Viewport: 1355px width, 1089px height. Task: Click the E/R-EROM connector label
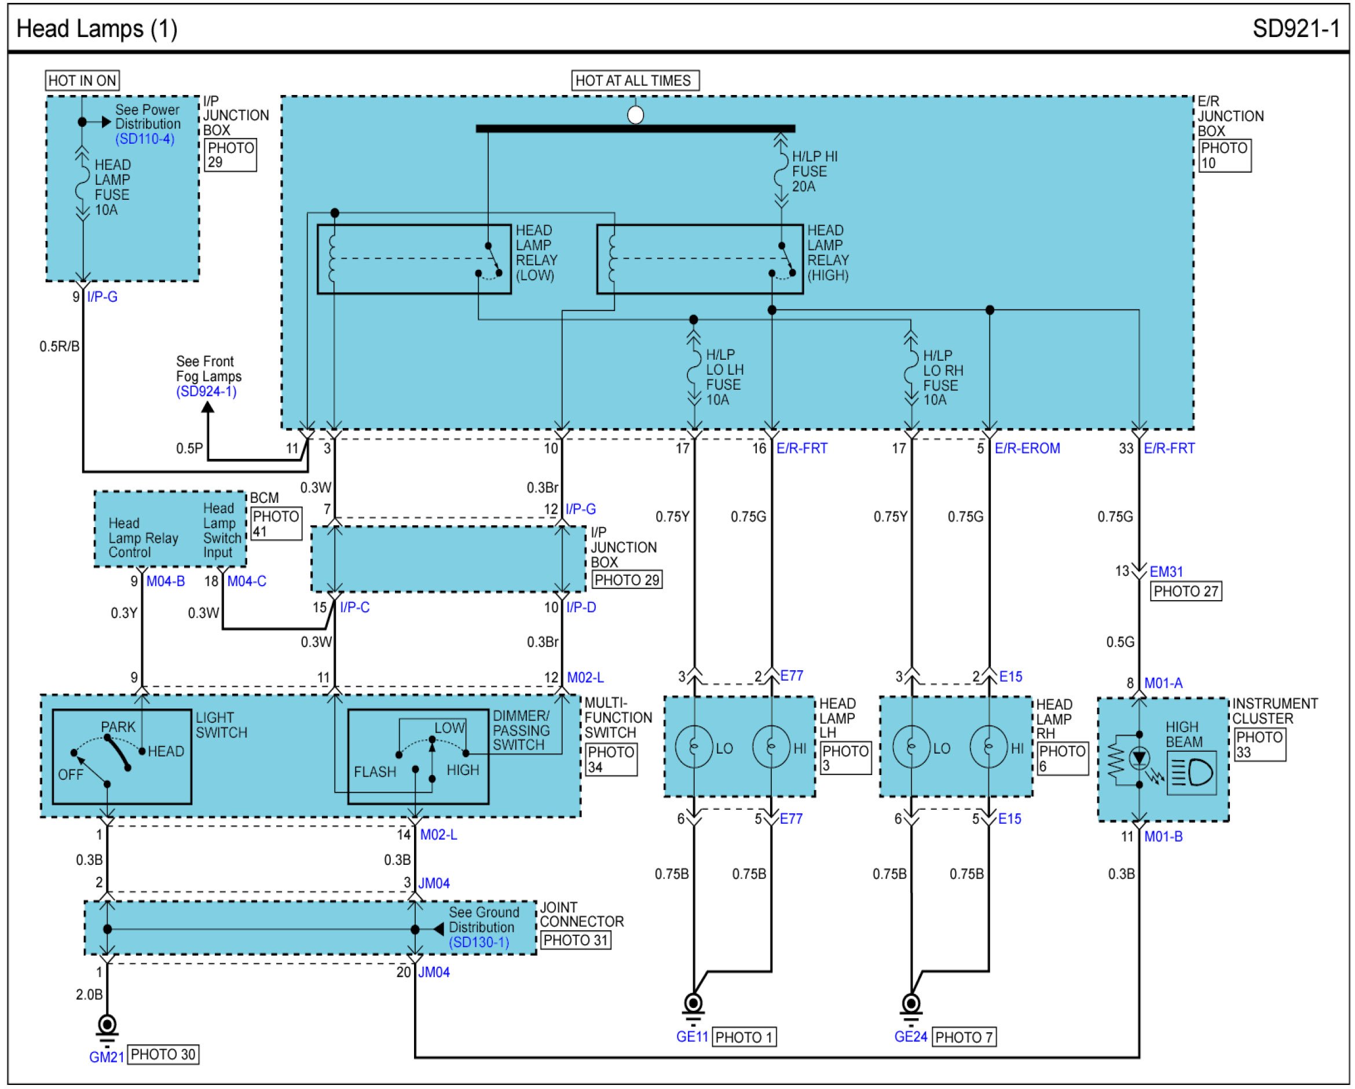click(1027, 448)
